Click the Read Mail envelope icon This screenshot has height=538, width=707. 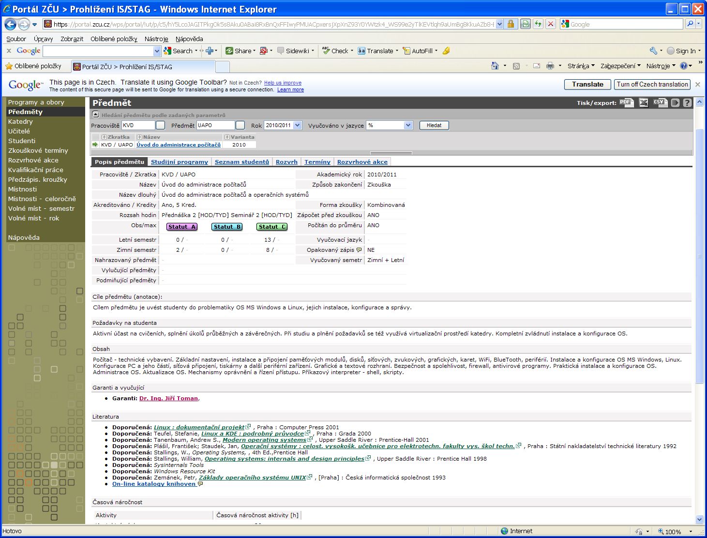point(537,66)
